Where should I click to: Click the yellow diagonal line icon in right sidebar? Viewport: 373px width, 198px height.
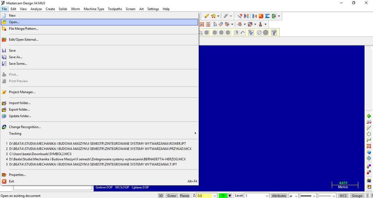[x=369, y=128]
